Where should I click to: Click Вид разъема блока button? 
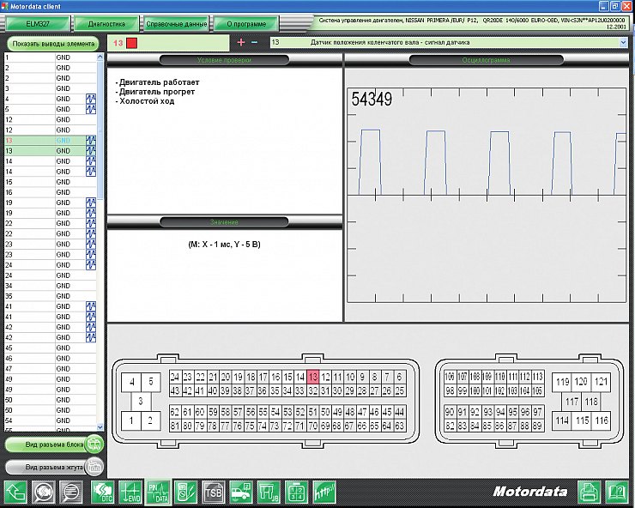pos(54,444)
